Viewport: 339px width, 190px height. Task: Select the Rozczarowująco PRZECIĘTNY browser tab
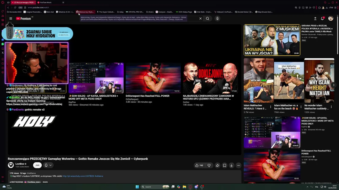tap(23, 2)
